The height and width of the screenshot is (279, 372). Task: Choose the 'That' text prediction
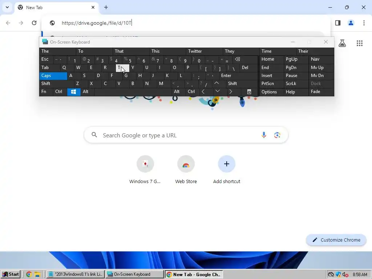pos(131,51)
